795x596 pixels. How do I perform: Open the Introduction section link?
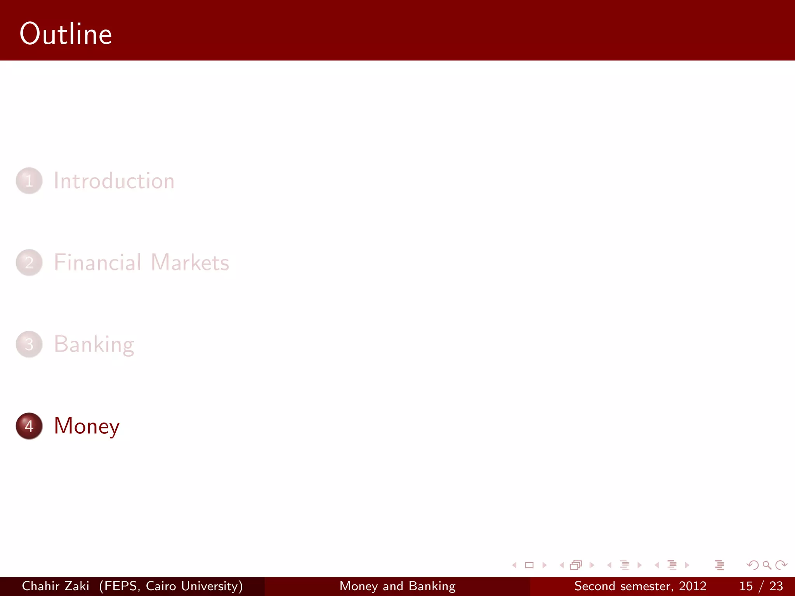(114, 181)
